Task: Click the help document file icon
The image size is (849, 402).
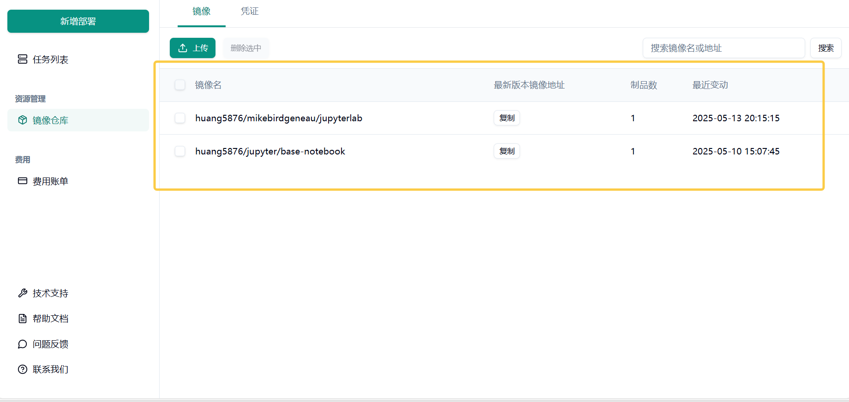Action: (22, 319)
